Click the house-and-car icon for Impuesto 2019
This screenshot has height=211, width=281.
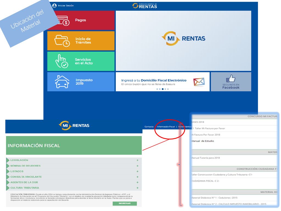pos(62,82)
